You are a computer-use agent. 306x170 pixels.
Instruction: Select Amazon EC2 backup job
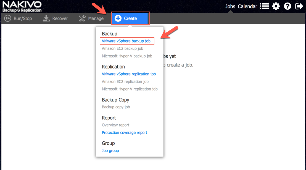[x=122, y=49]
